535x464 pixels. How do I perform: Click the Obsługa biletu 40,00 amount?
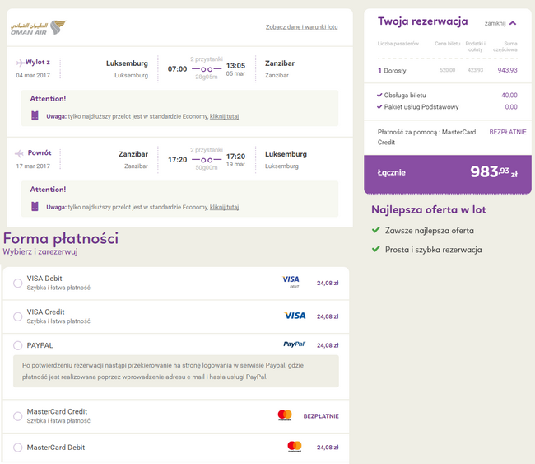(x=509, y=96)
